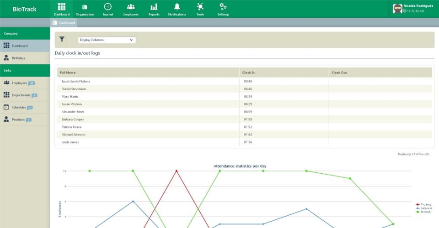
Task: Click the Departments count badge
Action: tap(34, 95)
